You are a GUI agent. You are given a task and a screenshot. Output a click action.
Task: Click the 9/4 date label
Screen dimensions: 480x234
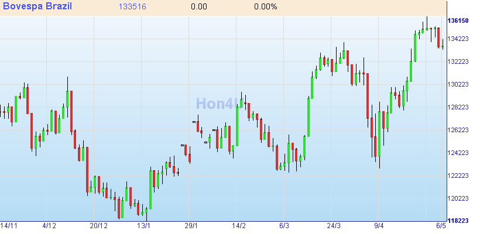coord(379,226)
